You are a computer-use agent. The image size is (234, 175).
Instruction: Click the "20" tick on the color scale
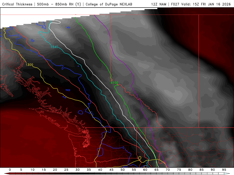(x=55, y=170)
